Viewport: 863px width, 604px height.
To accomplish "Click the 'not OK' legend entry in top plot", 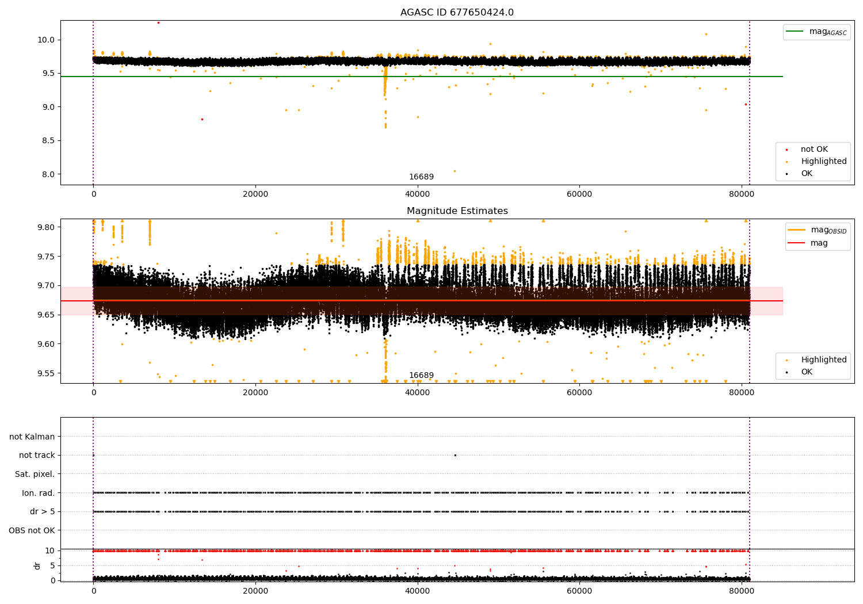I will tap(814, 150).
